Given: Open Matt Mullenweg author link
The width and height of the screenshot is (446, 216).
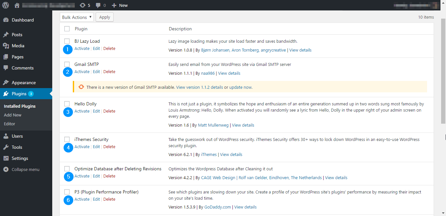Looking at the screenshot, I should coord(214,125).
